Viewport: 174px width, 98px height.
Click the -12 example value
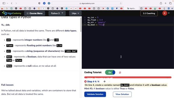click(x=57, y=40)
